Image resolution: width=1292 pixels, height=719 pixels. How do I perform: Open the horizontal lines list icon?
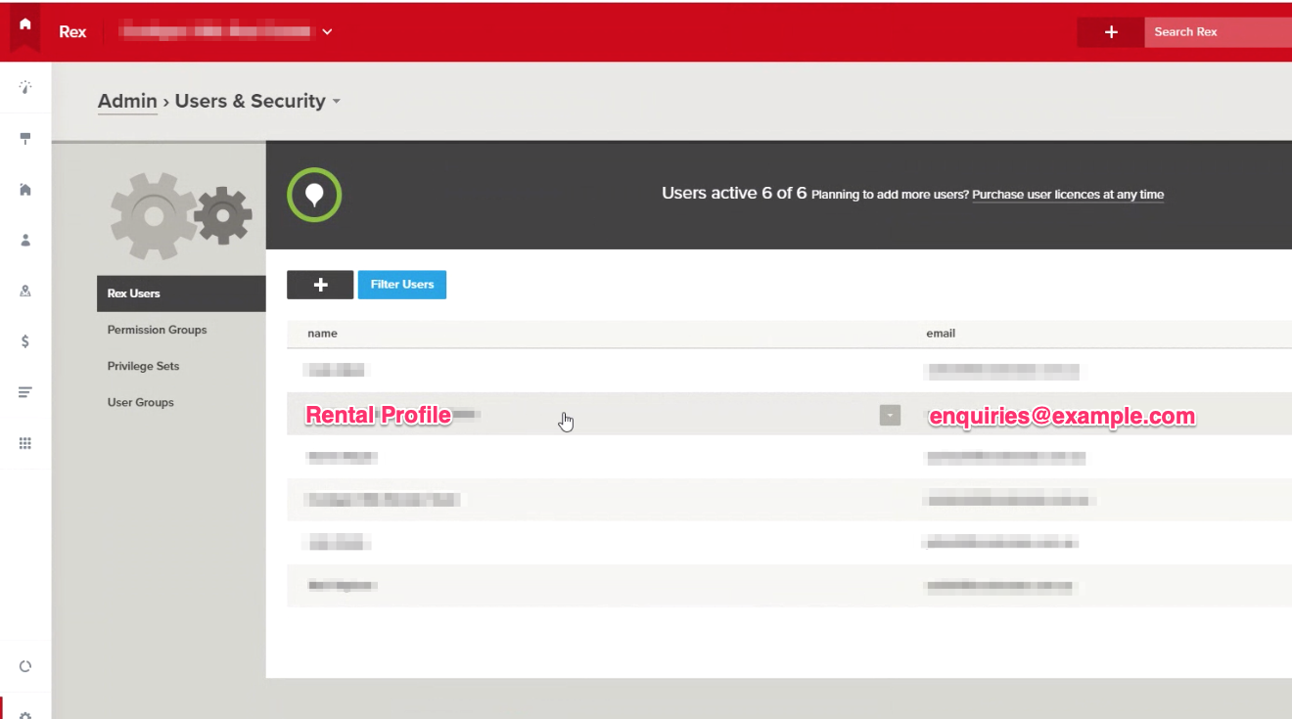[25, 392]
